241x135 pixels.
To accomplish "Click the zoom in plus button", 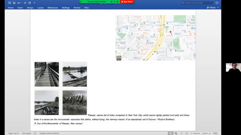I will 209,133.
